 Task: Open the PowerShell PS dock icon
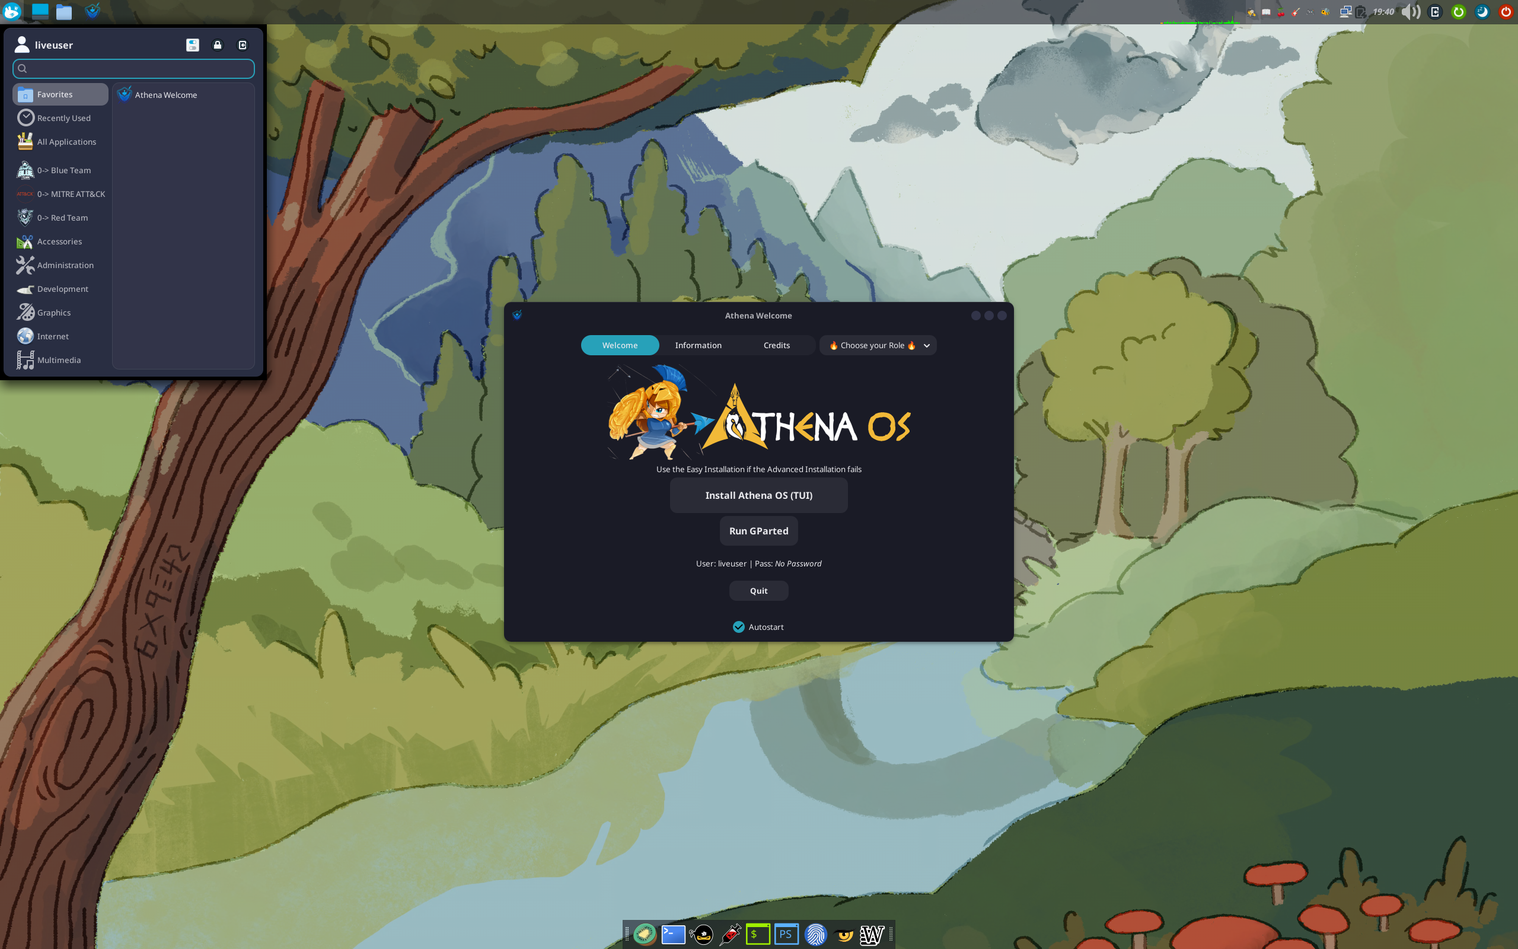pyautogui.click(x=786, y=935)
